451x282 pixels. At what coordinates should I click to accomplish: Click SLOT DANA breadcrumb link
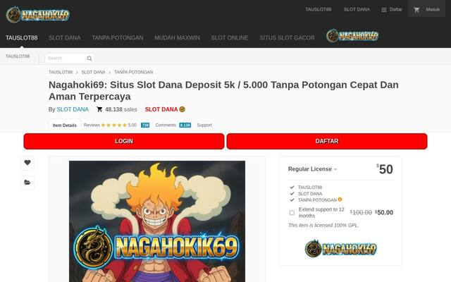click(93, 72)
